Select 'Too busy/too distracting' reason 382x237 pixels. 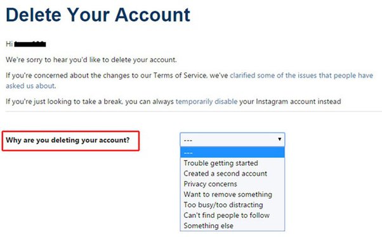(223, 205)
